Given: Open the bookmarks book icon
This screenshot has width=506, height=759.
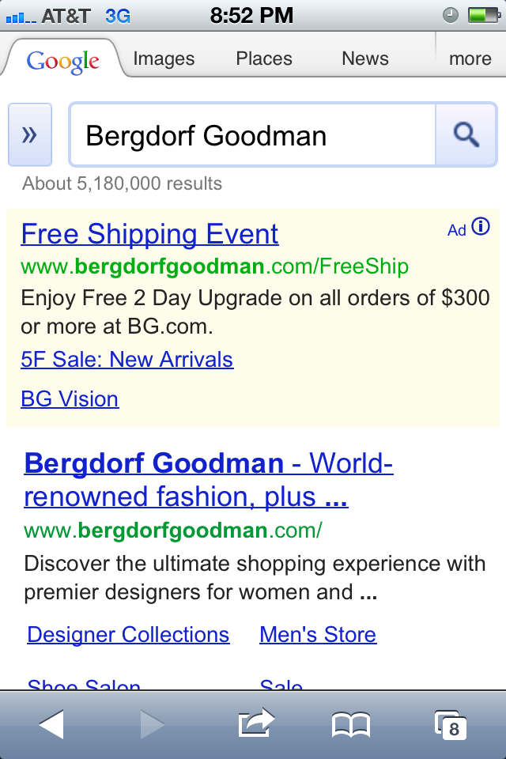Looking at the screenshot, I should coord(351,724).
